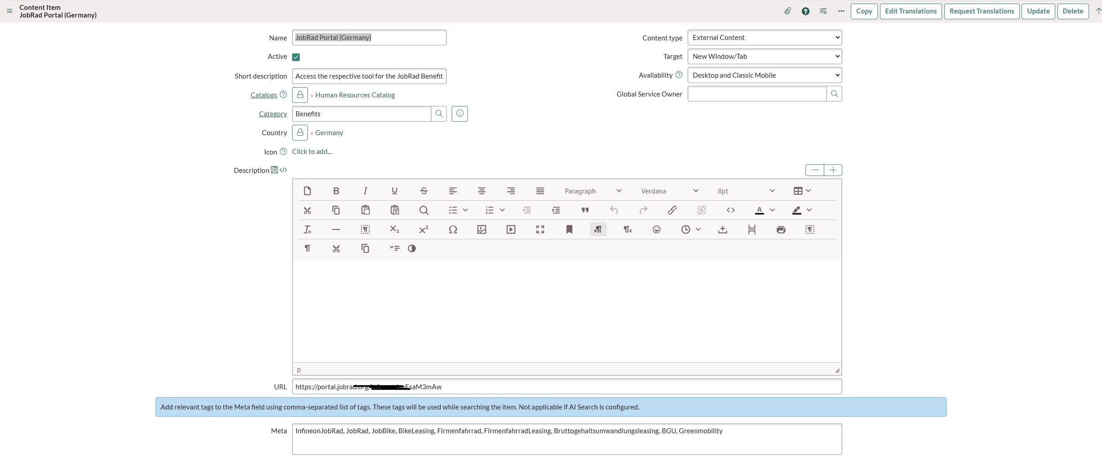Insert a code sample with angle brackets icon
Screen dimensions: 1102x462
pyautogui.click(x=731, y=210)
